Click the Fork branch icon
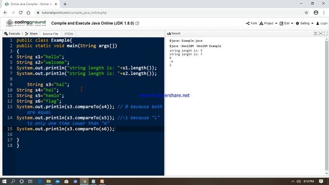 pos(248,23)
